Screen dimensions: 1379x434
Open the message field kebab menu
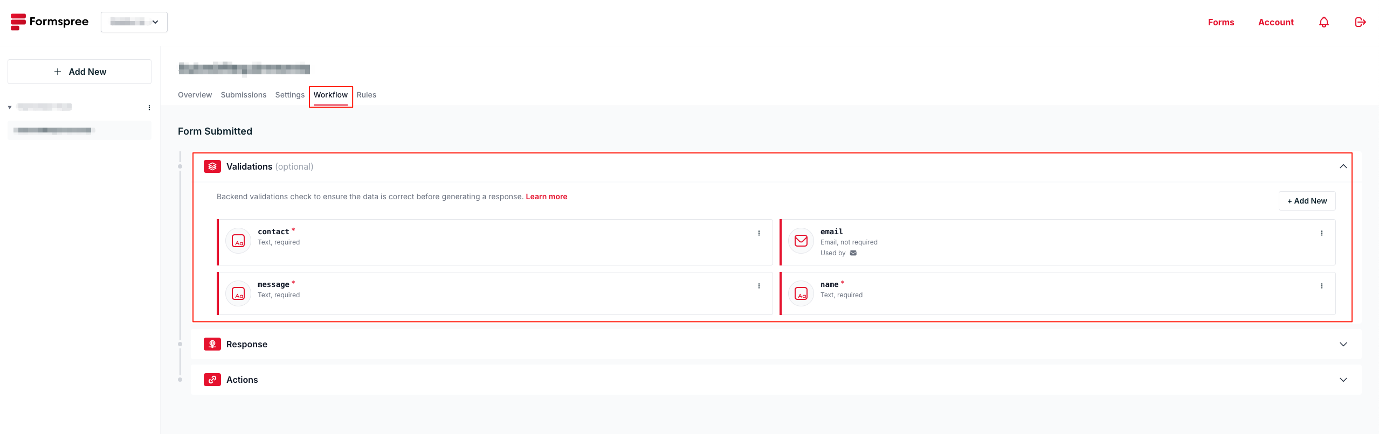(x=759, y=286)
